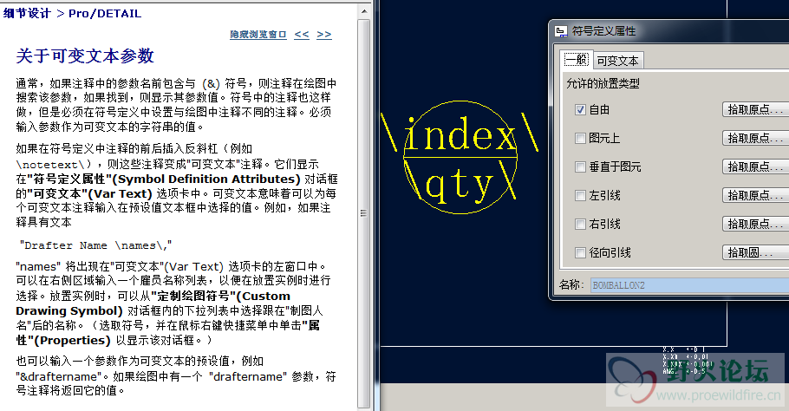Select the \index\ text in the symbol
This screenshot has height=411, width=789.
(460, 134)
